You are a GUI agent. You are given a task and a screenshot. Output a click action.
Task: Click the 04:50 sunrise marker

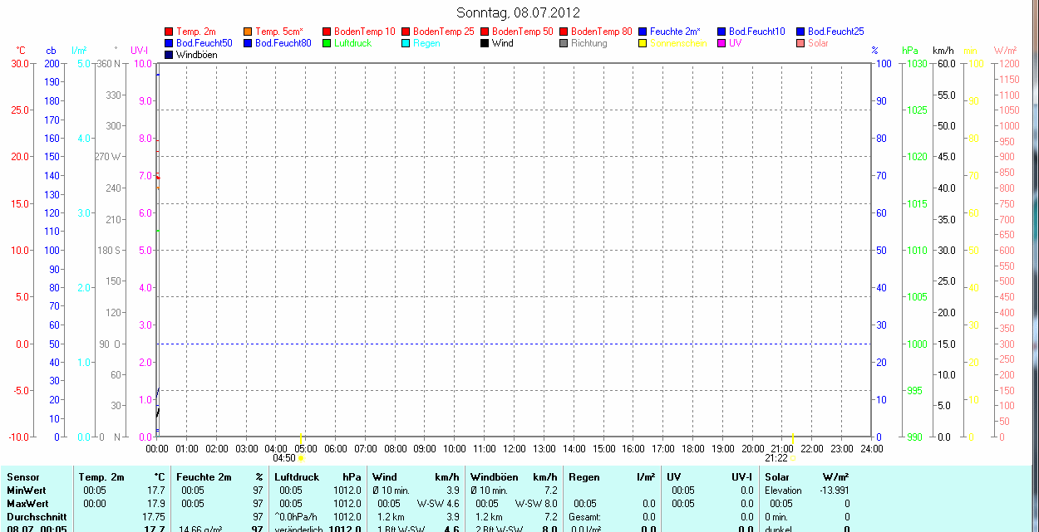[x=301, y=457]
